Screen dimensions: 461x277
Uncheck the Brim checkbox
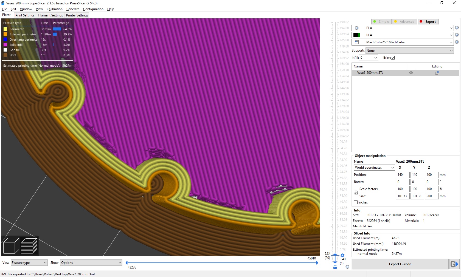393,58
